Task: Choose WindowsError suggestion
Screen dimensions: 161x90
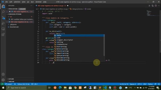Action: [79, 44]
